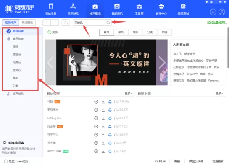Click the bell icon for 罗刹海市
The image size is (229, 165).
click(x=110, y=110)
